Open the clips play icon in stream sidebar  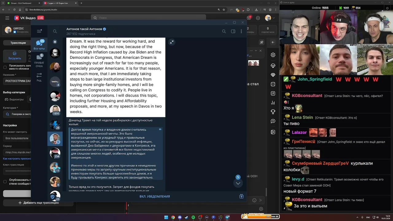click(x=273, y=132)
